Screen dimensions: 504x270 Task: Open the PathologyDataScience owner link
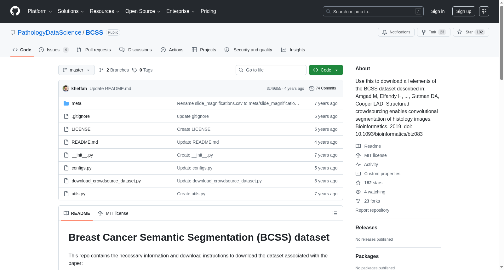pyautogui.click(x=49, y=32)
